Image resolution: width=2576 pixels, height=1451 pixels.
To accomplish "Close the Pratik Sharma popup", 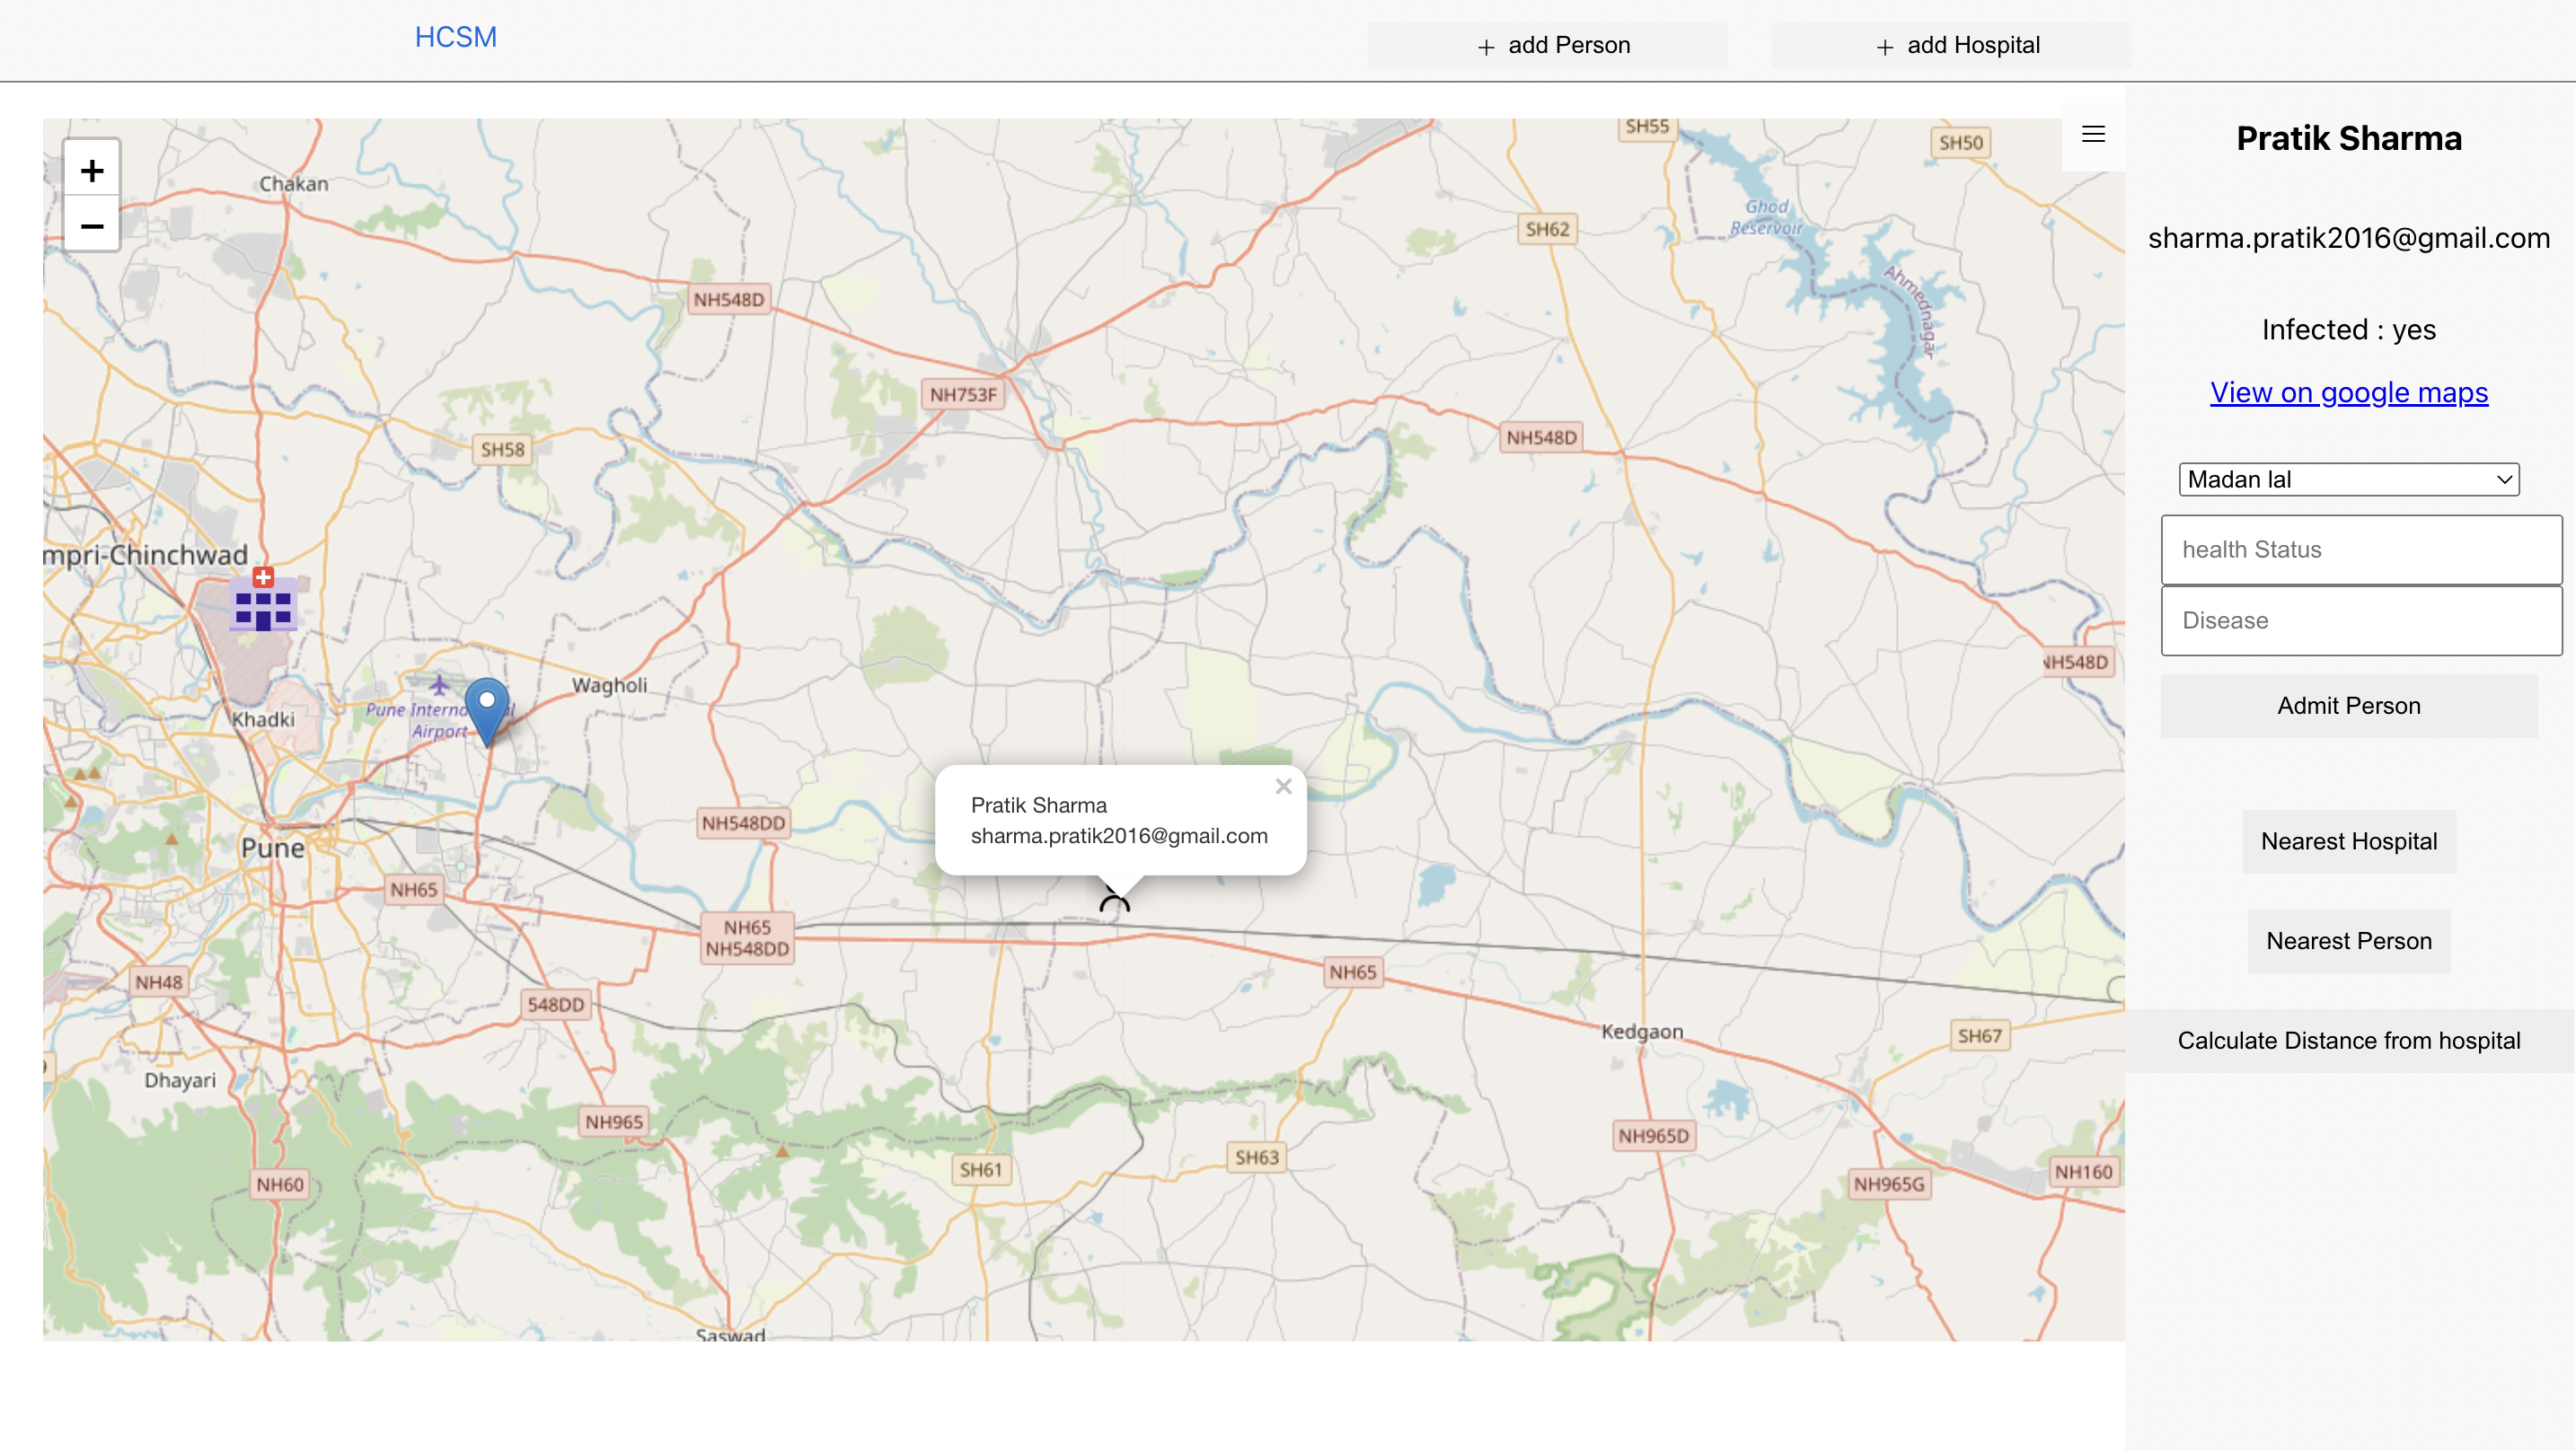I will (1283, 787).
